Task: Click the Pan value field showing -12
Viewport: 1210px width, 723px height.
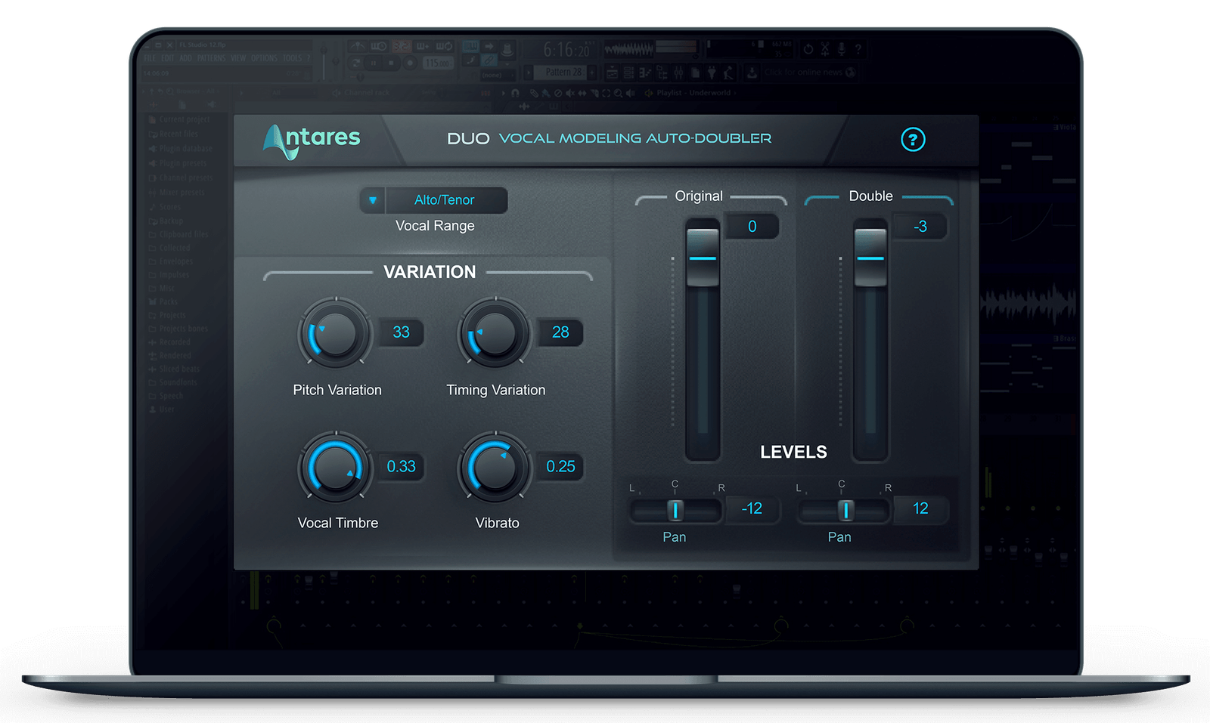Action: coord(753,508)
